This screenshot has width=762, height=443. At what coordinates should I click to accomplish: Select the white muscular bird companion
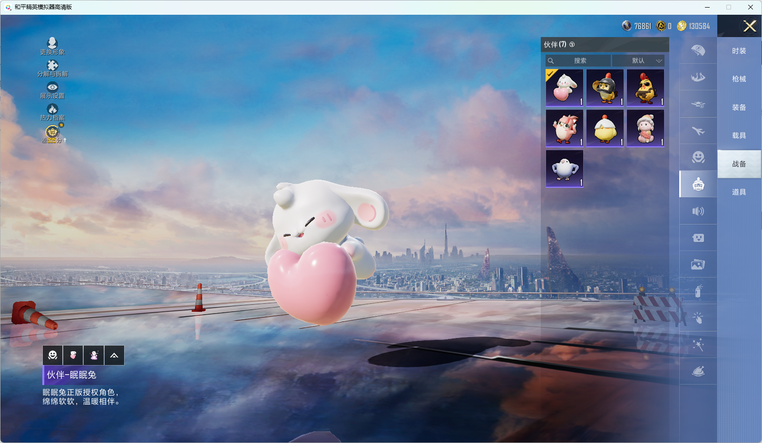pyautogui.click(x=565, y=169)
